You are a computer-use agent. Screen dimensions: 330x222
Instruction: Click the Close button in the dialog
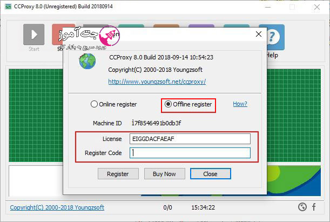tap(211, 174)
